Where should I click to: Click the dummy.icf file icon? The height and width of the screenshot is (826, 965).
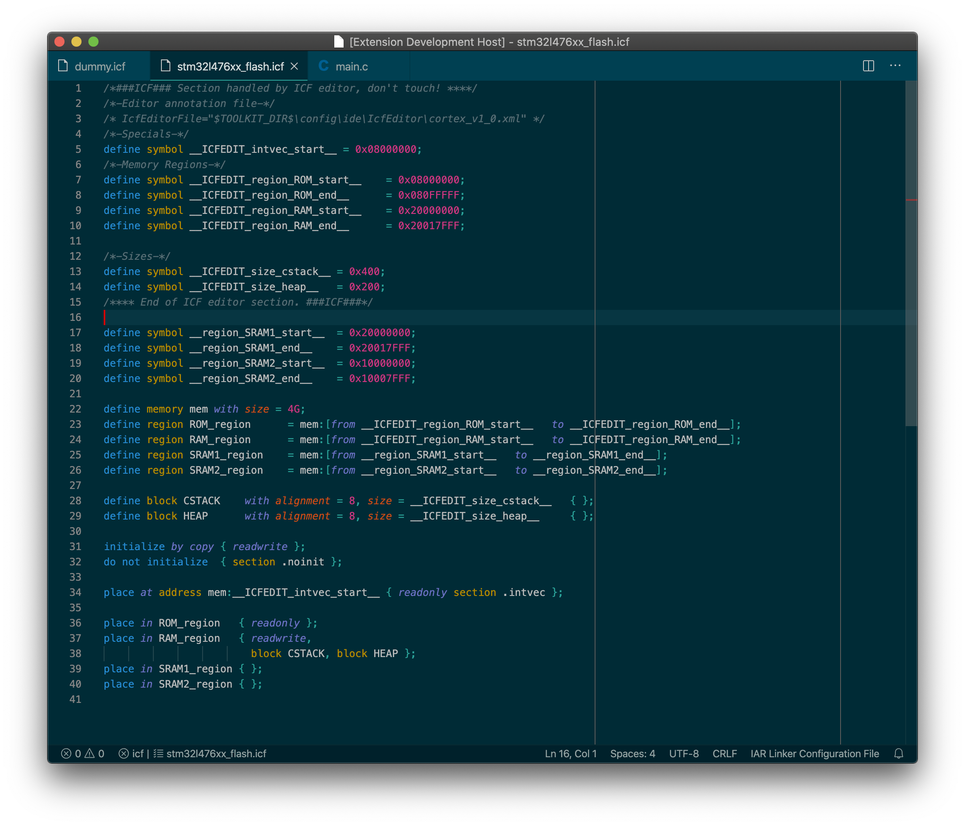tap(63, 66)
